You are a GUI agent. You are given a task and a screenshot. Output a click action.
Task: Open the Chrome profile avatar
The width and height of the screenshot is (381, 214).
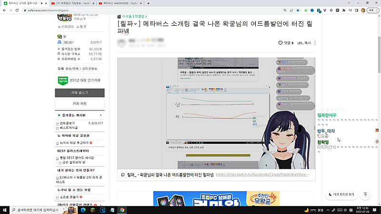click(x=363, y=10)
